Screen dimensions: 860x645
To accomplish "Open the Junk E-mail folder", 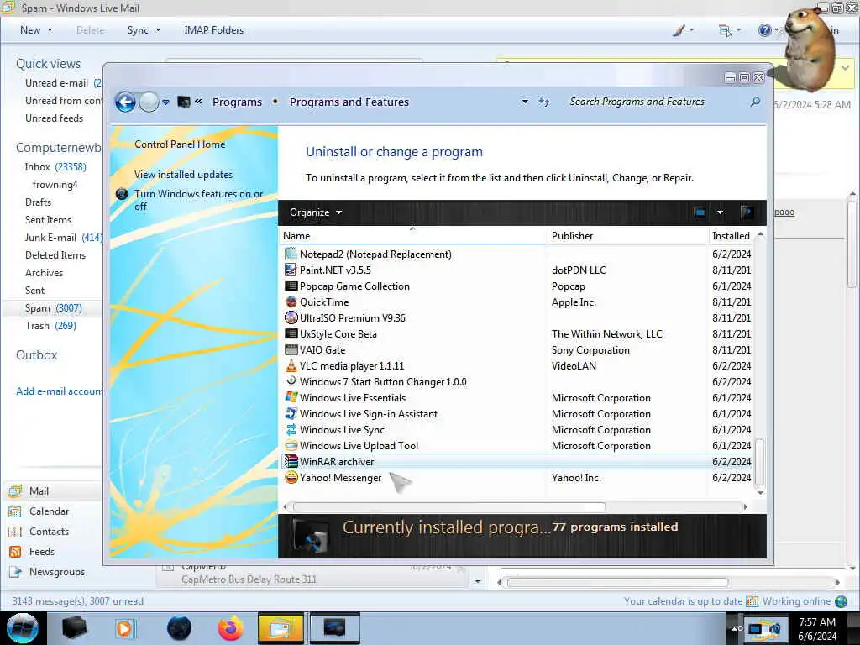I will click(63, 238).
